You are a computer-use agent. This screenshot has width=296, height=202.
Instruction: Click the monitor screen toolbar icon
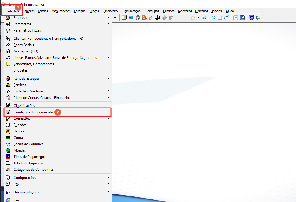coord(251,18)
